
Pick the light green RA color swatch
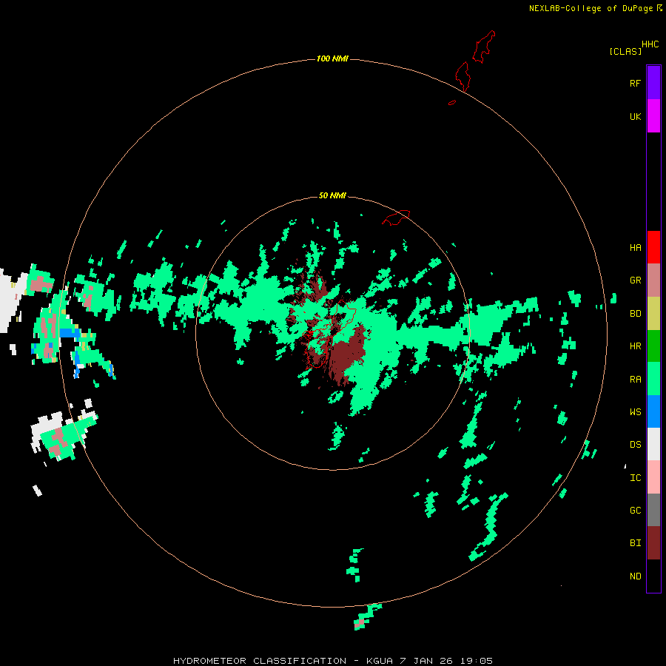coord(653,379)
